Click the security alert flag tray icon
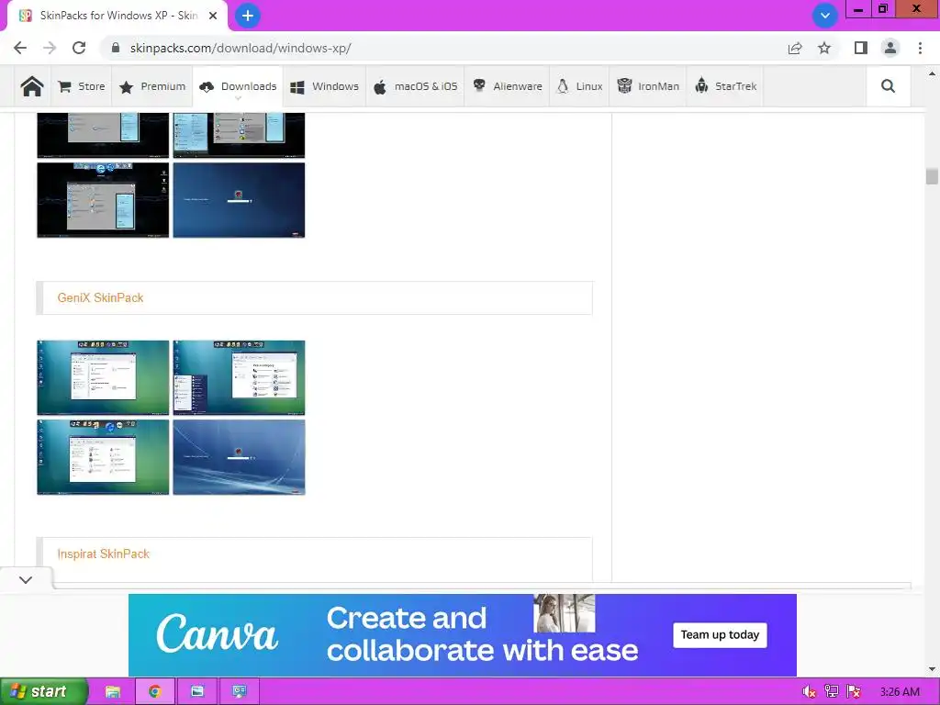The image size is (940, 705). pos(854,692)
